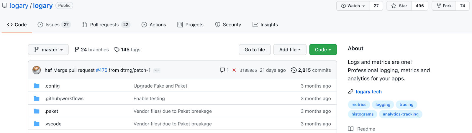
Task: Click the branches icon
Action: tap(77, 50)
